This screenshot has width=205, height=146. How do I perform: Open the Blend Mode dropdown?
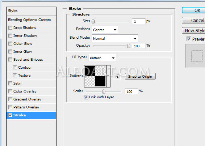click(x=115, y=38)
